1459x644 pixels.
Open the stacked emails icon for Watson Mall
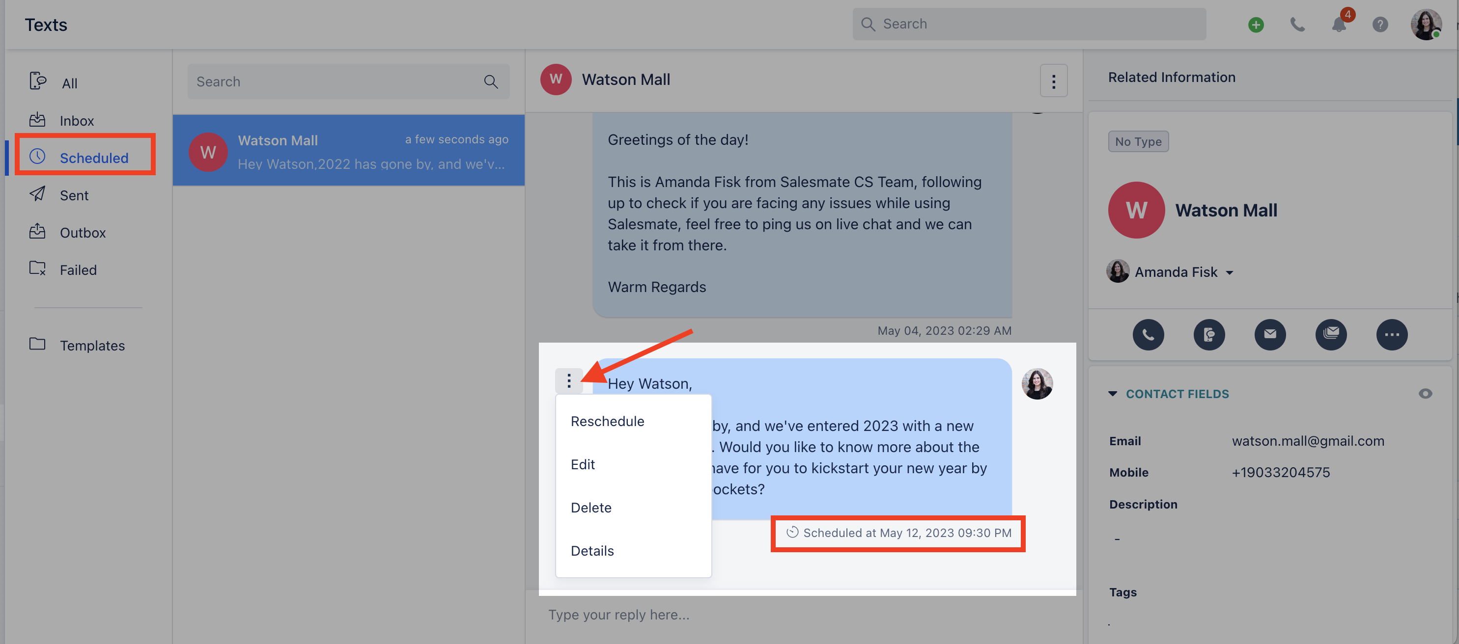pos(1331,334)
